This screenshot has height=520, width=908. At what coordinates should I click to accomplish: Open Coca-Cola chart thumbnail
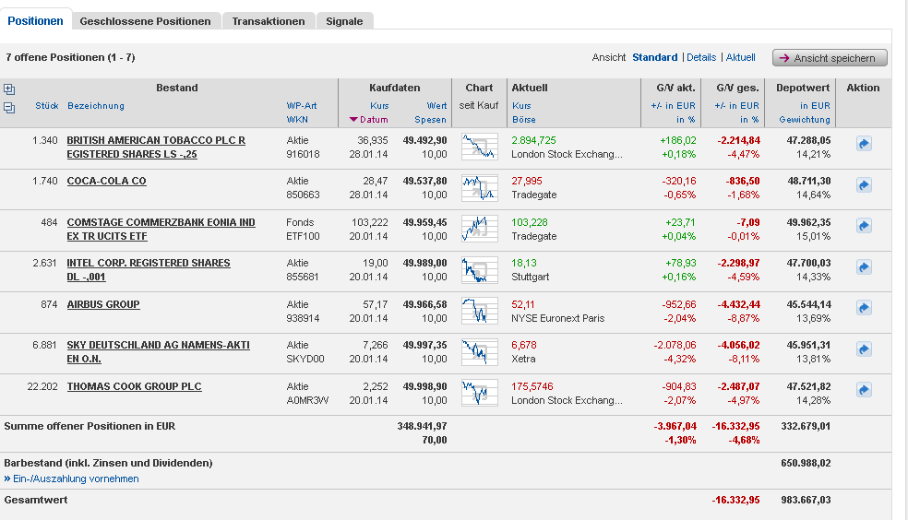coord(479,188)
